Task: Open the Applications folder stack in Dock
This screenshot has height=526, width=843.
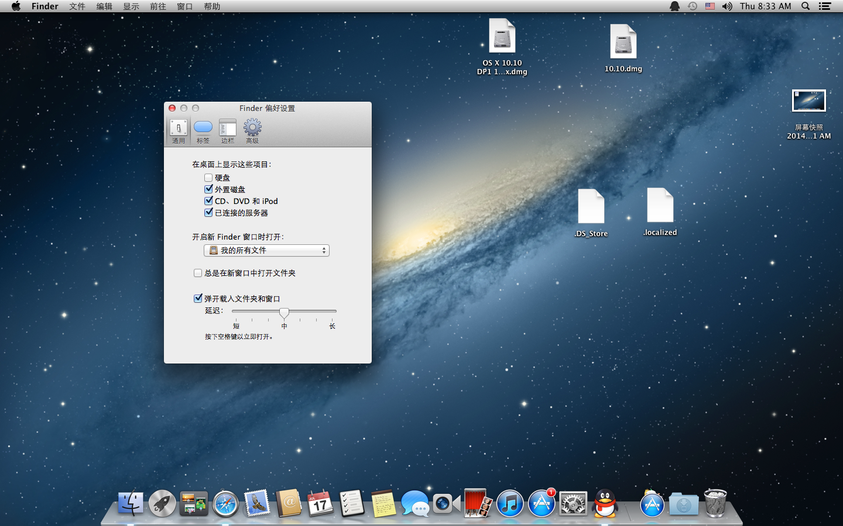Action: 652,503
